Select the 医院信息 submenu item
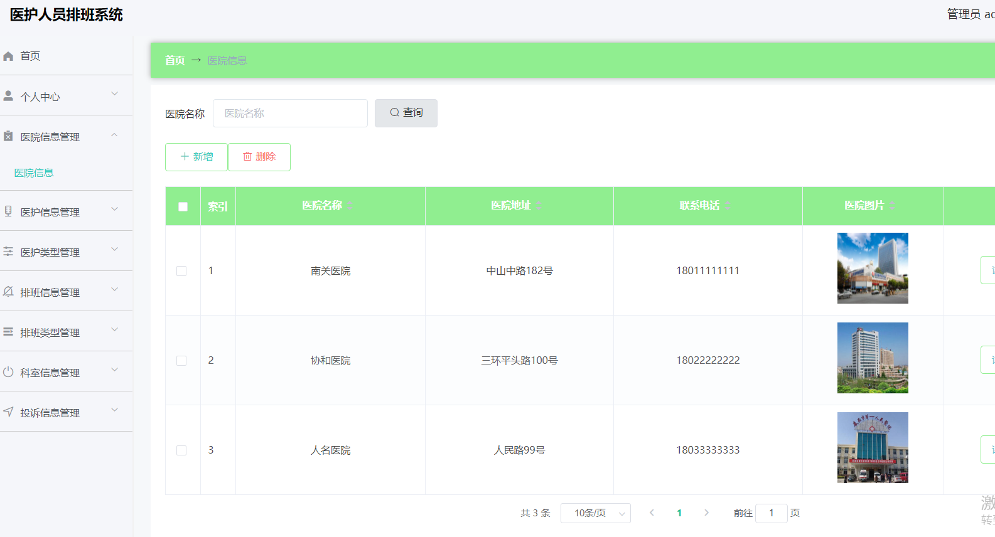 click(x=34, y=173)
